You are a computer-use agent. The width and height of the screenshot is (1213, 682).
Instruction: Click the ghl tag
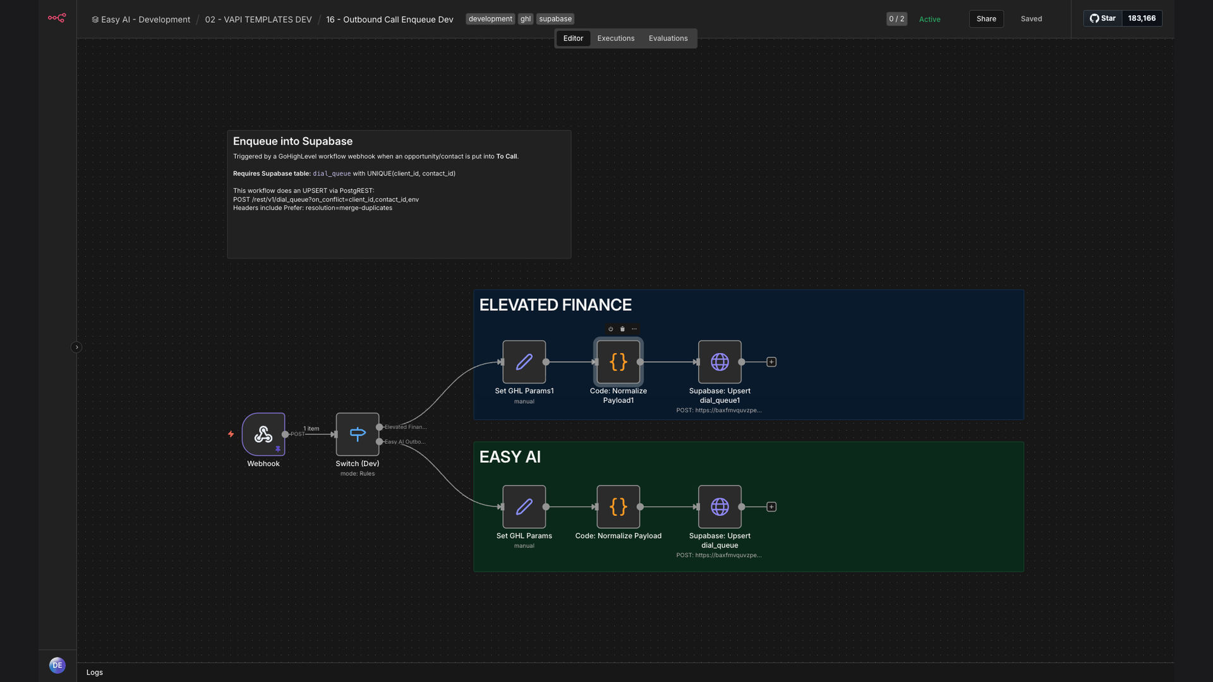526,19
